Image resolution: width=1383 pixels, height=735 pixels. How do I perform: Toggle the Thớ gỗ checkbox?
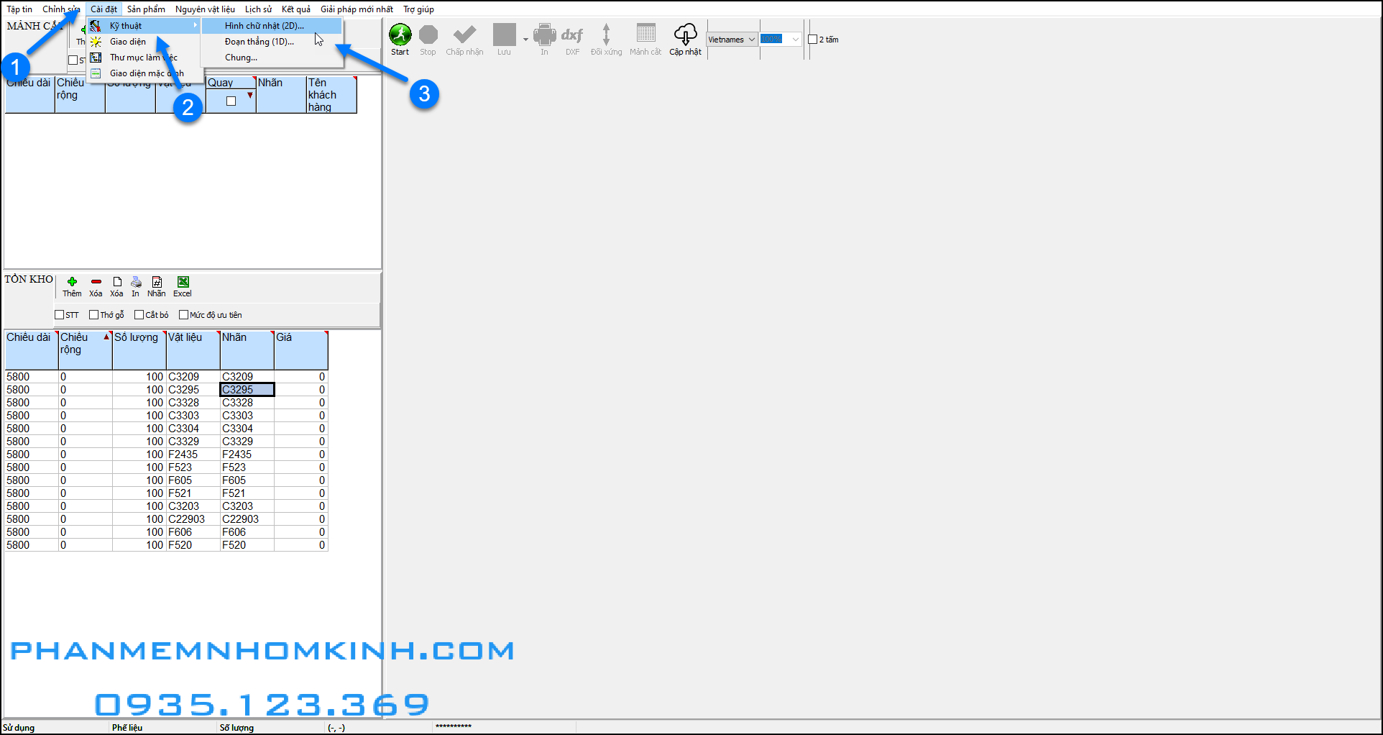94,315
